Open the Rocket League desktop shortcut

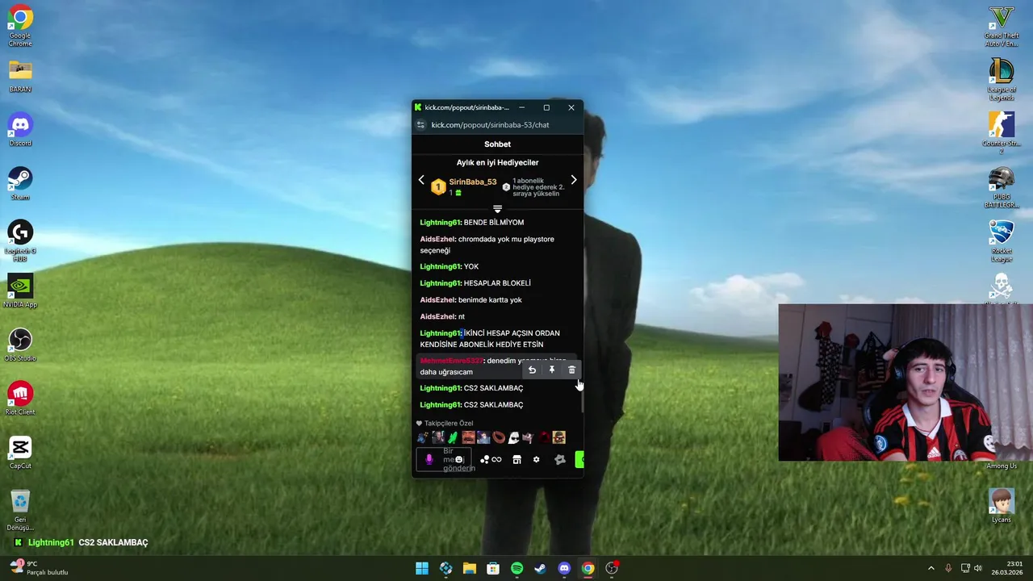click(1002, 240)
